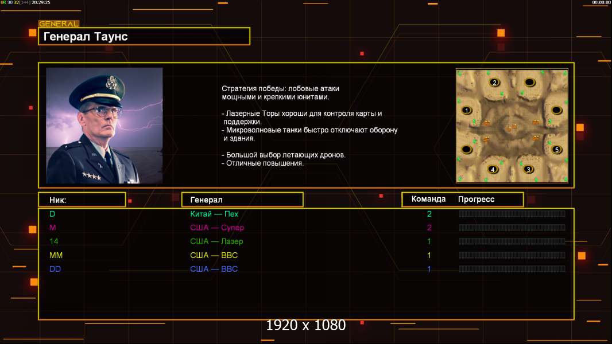Screen dimensions: 612x344
Task: Select the unnumbered start spot below marker 1
Action: pyautogui.click(x=467, y=149)
